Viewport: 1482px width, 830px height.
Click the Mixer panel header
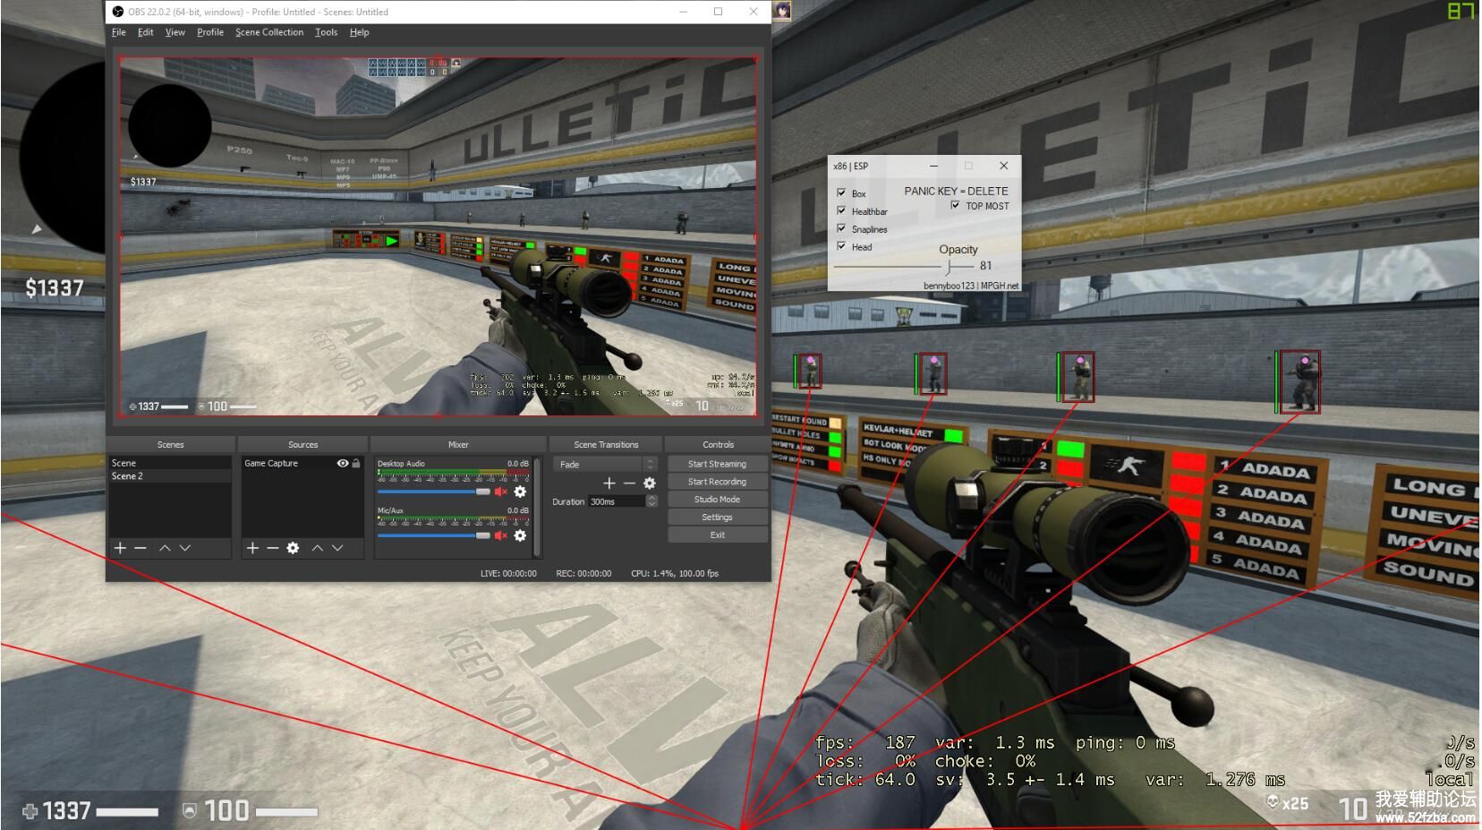coord(458,444)
